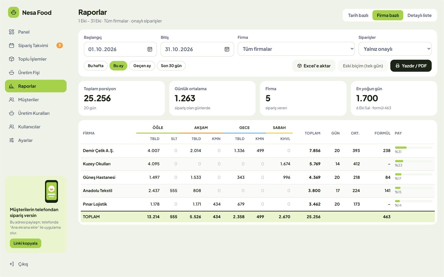Image resolution: width=444 pixels, height=277 pixels.
Task: Switch to the Detaylı liste tab
Action: point(419,15)
